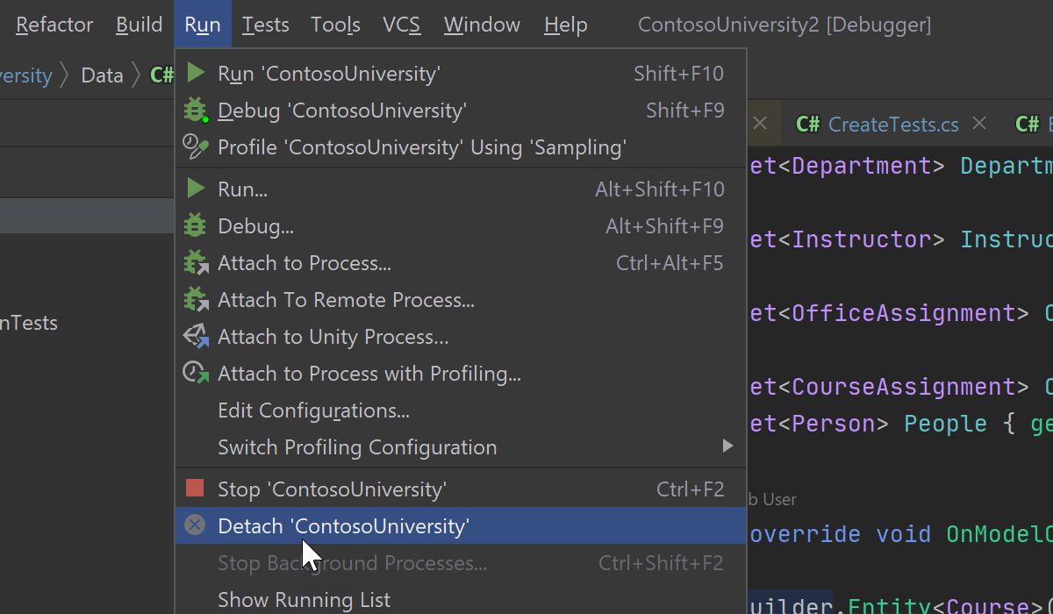The height and width of the screenshot is (614, 1053).
Task: Click the Attach To Remote Process icon
Action: (196, 299)
